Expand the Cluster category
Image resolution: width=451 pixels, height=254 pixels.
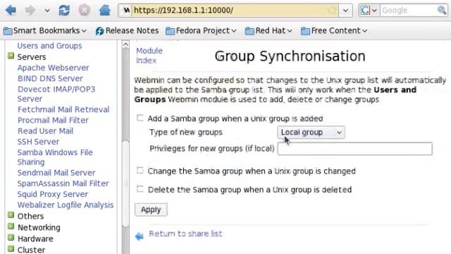[11, 248]
